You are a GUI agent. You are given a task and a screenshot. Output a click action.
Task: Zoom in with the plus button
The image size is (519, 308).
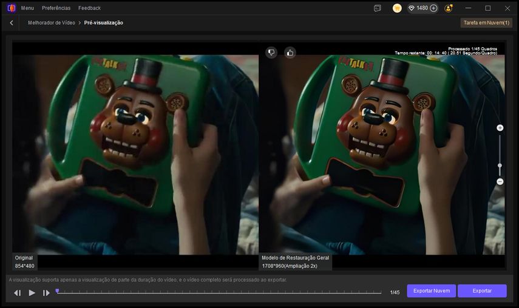coord(500,128)
